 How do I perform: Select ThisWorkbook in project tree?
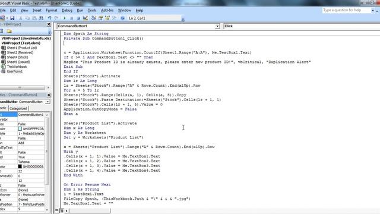point(17,67)
